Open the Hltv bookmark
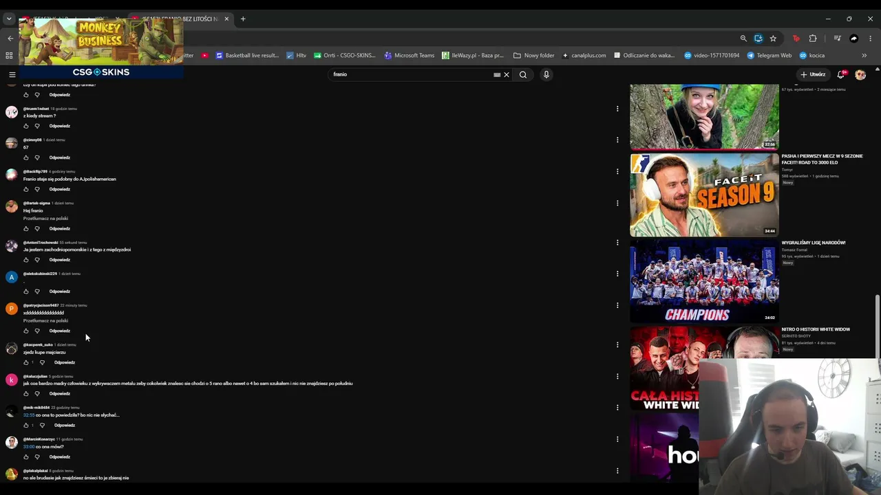Viewport: 881px width, 495px height. click(297, 56)
